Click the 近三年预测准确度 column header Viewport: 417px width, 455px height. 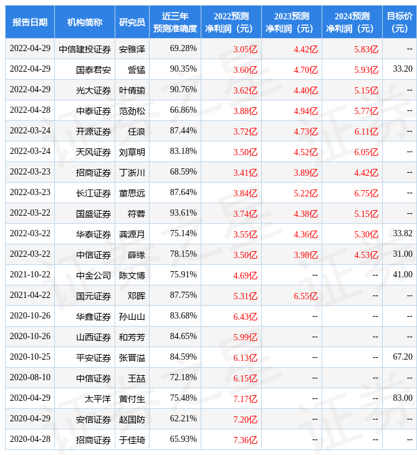[x=175, y=22]
